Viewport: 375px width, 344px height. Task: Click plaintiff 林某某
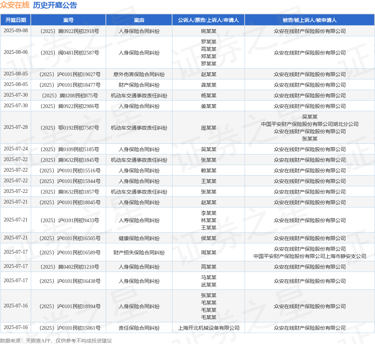tap(208, 220)
